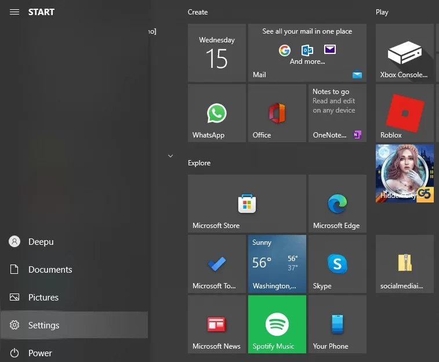The width and height of the screenshot is (439, 362).
Task: Open the Deepu user account menu
Action: coord(74,241)
